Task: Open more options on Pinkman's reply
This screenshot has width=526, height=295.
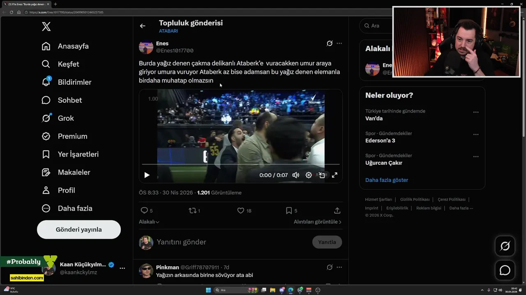Action: click(x=339, y=267)
